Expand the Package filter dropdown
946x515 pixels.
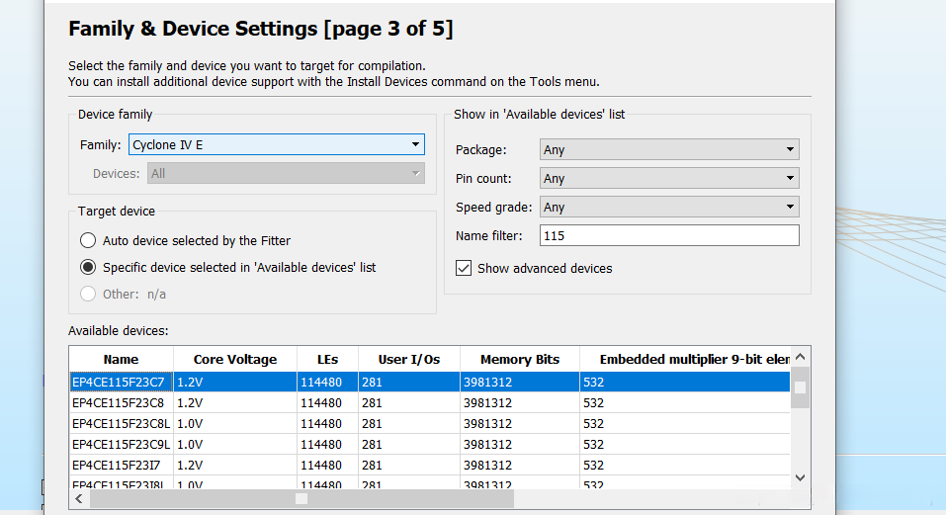[x=669, y=150]
